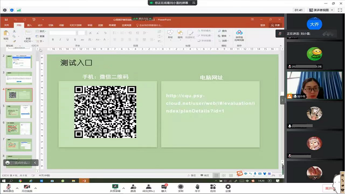
Task: Open the 排列 Arrange menu
Action: [180, 35]
